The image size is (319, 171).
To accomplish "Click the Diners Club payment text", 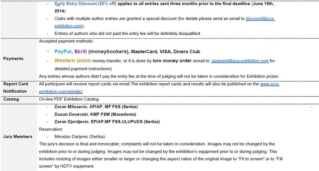I will coord(187,52).
